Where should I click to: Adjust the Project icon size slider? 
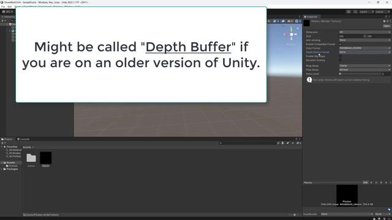pyautogui.click(x=294, y=215)
